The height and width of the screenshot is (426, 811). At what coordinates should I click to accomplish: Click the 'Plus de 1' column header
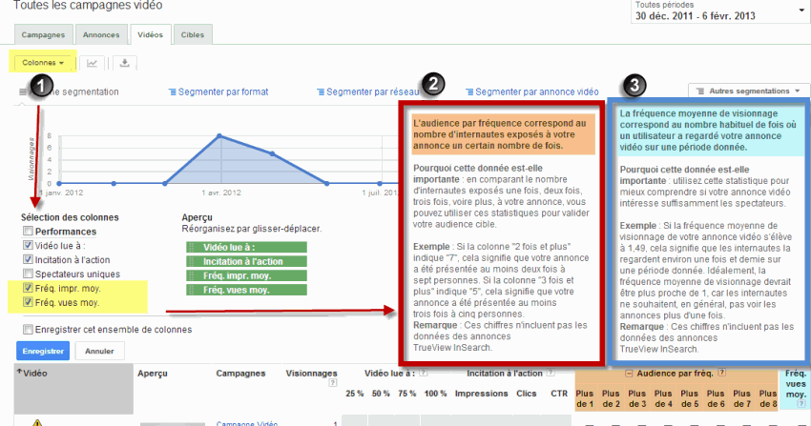pyautogui.click(x=585, y=398)
